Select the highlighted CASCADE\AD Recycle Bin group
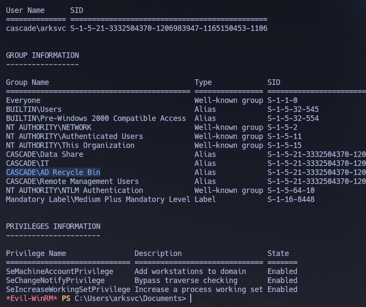 click(52, 172)
